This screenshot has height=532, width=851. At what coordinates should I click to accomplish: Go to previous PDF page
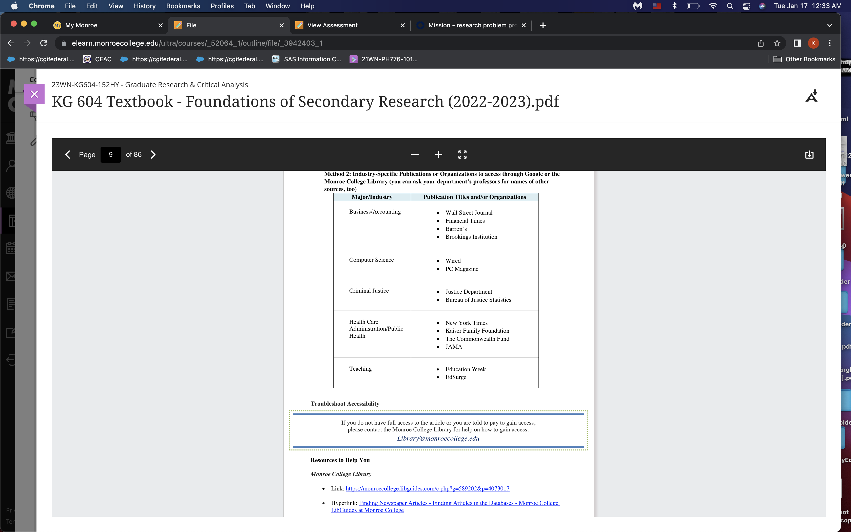68,155
